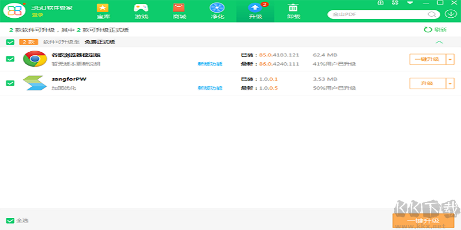The width and height of the screenshot is (461, 230).
Task: Click the 360 Software Manager logo
Action: click(14, 10)
